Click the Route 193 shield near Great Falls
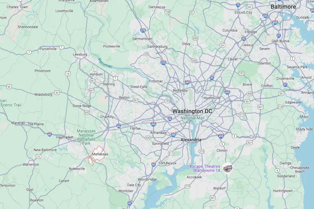 168,101
